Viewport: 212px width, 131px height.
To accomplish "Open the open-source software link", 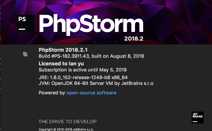I will point(91,93).
